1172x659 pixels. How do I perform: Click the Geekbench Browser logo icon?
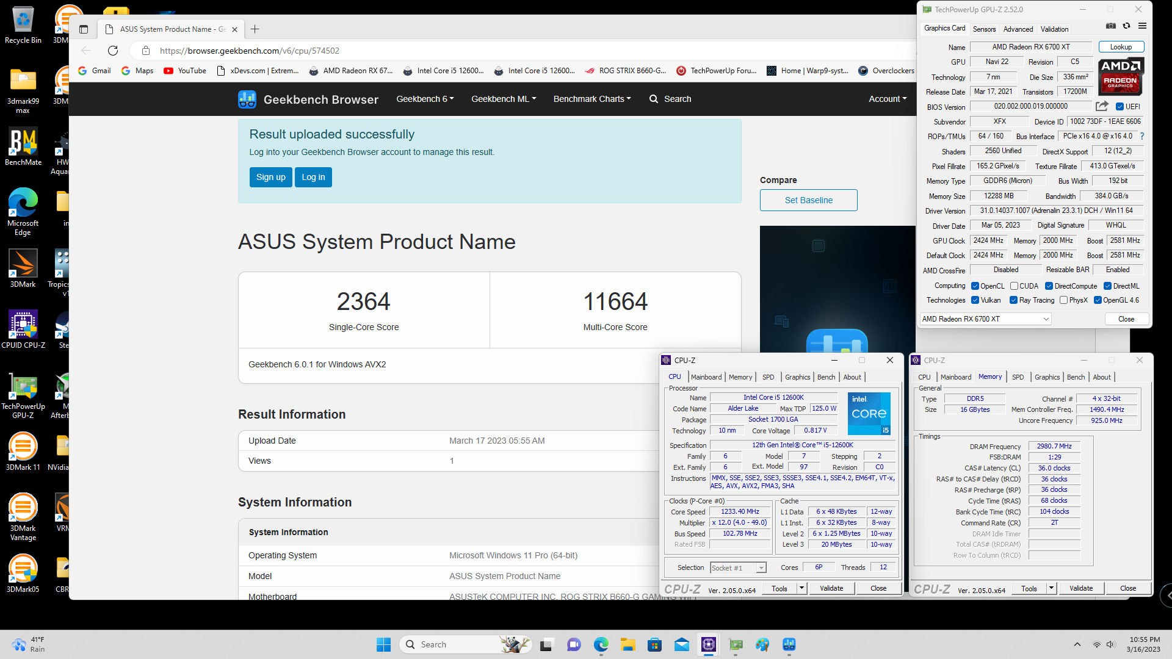tap(247, 99)
